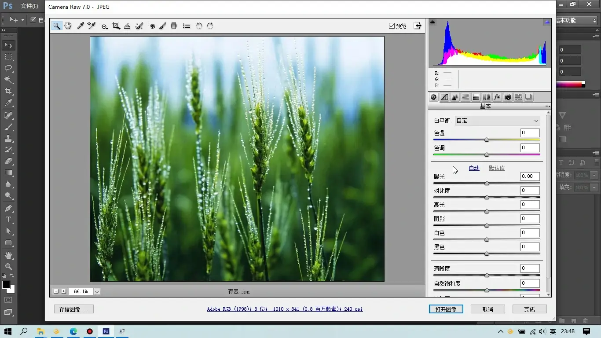
Task: Toggle full screen mode in Camera Raw
Action: coord(418,26)
